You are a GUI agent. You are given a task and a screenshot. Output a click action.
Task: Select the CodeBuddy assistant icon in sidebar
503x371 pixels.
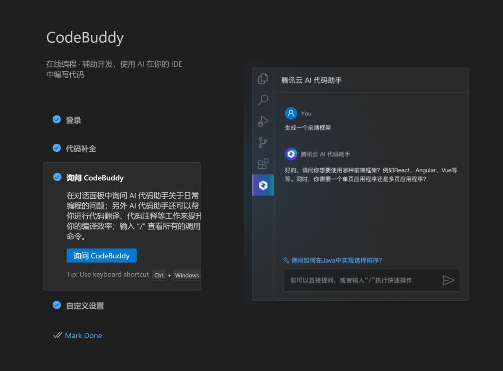[263, 185]
